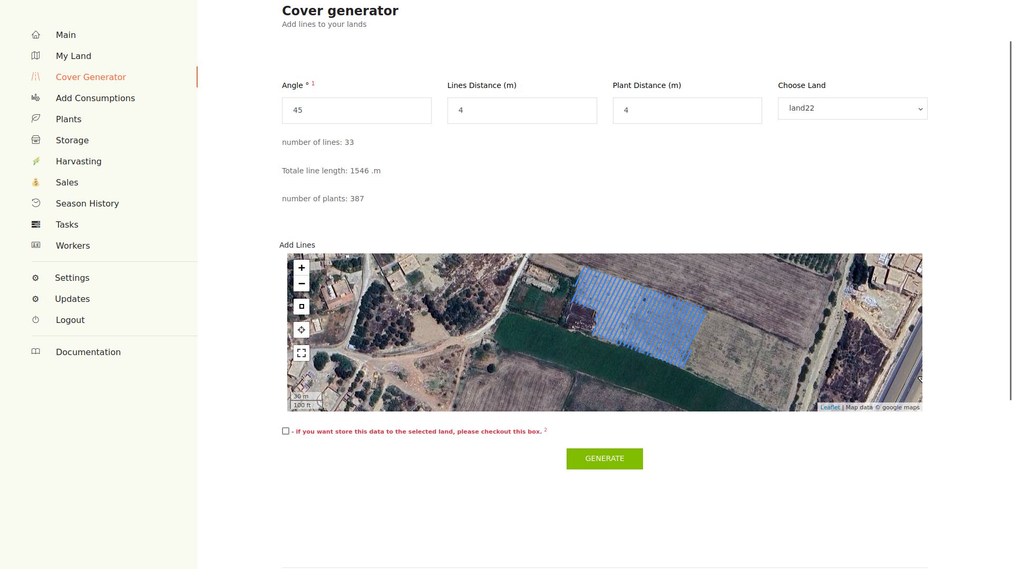Click the Harvasting wheat icon

tap(36, 161)
